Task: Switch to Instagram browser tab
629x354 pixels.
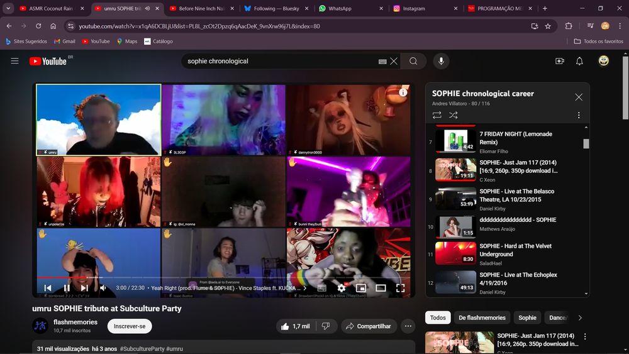Action: (x=426, y=8)
